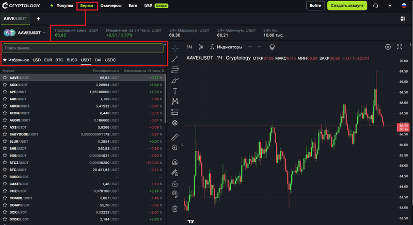
Task: Favorite the ARB/USDT star
Action: (5, 99)
